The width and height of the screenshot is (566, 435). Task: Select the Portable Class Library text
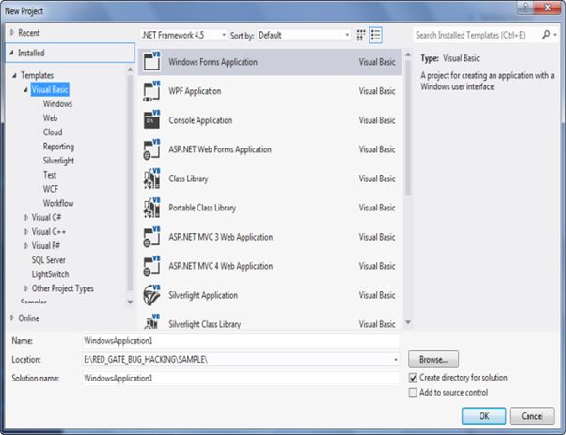click(202, 208)
